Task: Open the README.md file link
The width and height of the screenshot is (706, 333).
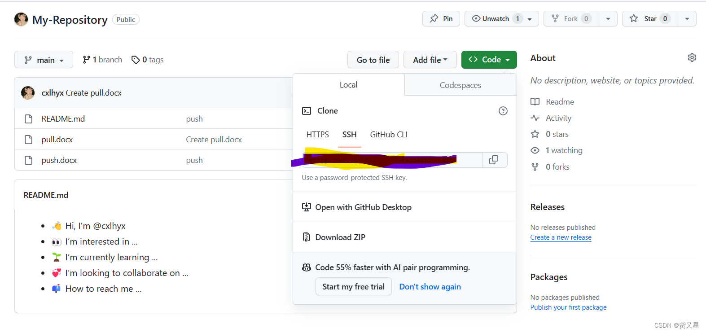Action: 63,119
